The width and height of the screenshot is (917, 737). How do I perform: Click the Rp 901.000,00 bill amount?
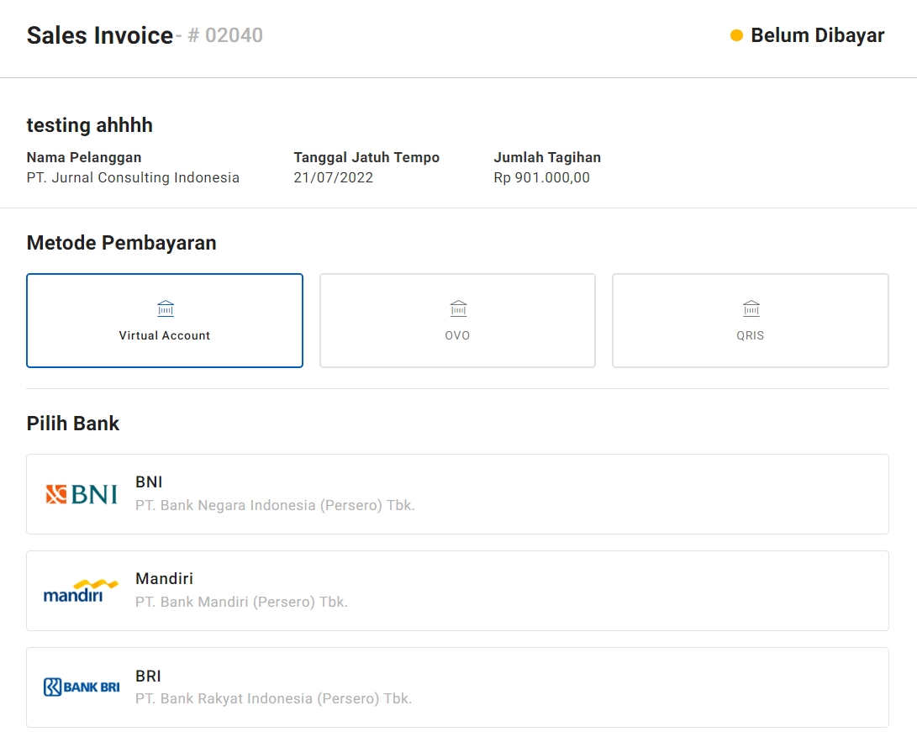[541, 177]
